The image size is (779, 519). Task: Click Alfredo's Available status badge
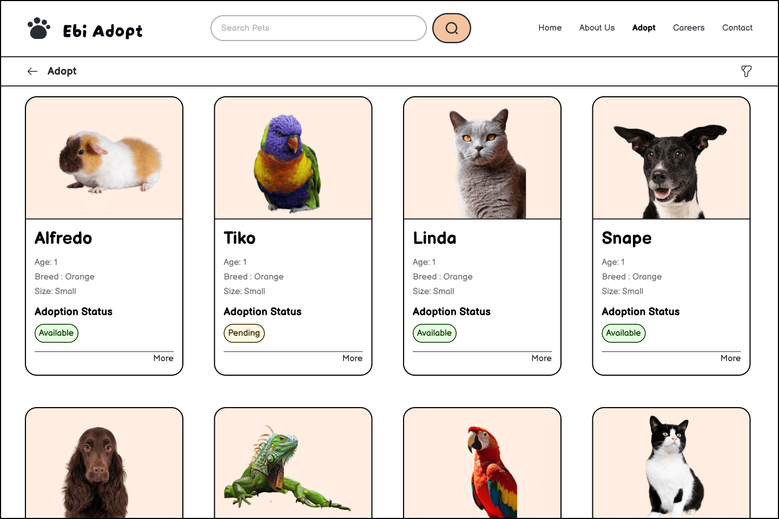point(56,333)
